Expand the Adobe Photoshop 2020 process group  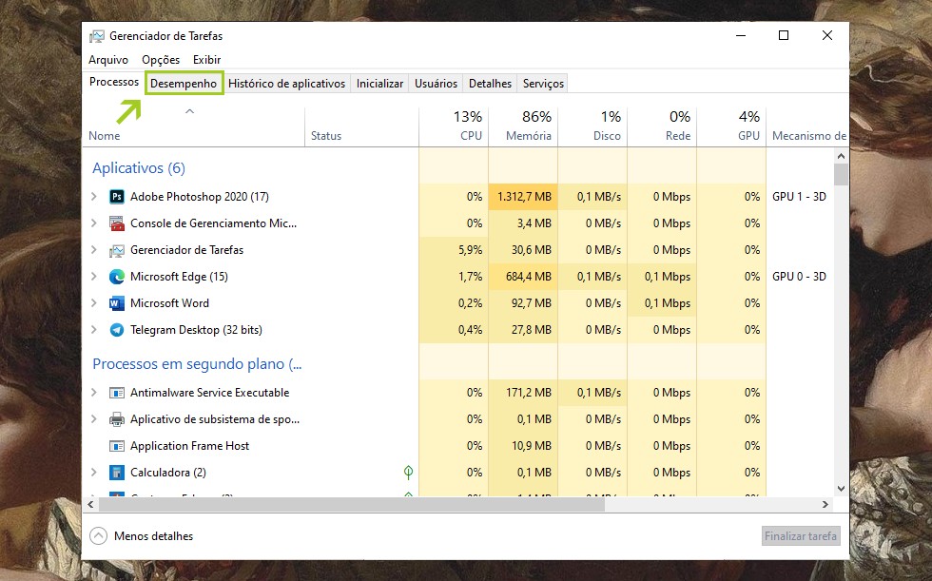coord(93,197)
